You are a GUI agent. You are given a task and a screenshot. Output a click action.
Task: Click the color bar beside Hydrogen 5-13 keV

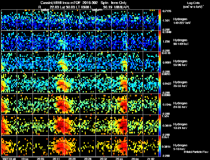point(160,146)
